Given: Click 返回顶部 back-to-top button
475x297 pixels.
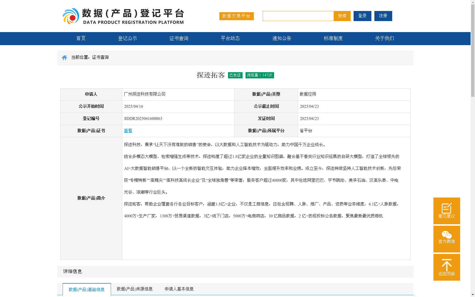Looking at the screenshot, I should [x=446, y=267].
